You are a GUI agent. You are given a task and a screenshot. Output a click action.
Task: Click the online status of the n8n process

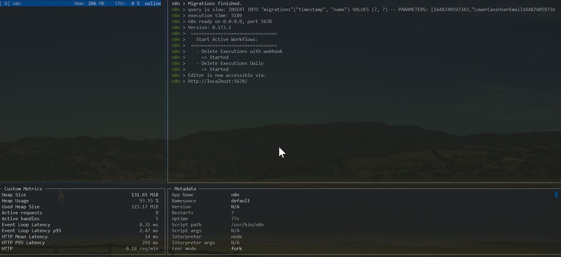[x=153, y=3]
